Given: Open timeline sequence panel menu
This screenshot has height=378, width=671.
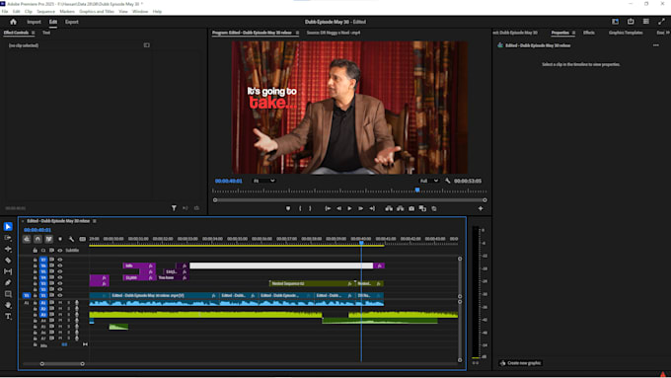Looking at the screenshot, I should (94, 221).
